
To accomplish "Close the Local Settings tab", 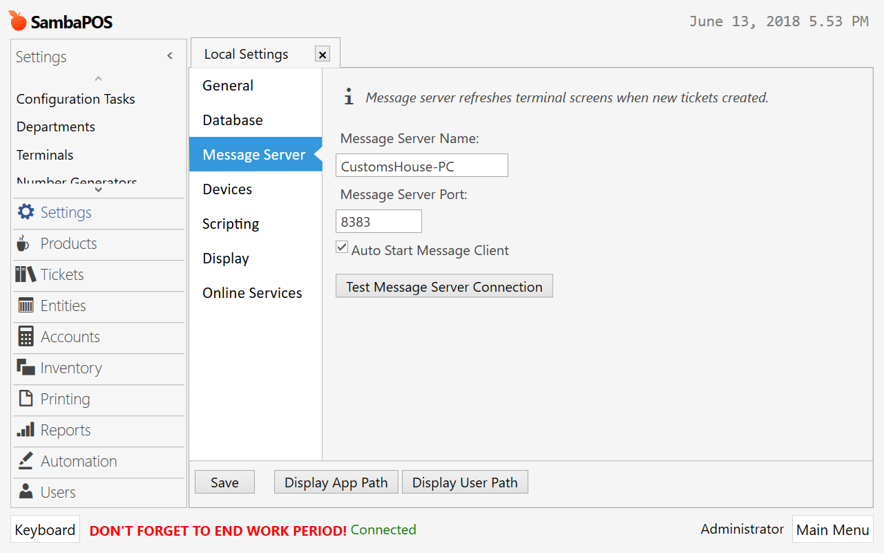I will click(x=323, y=55).
